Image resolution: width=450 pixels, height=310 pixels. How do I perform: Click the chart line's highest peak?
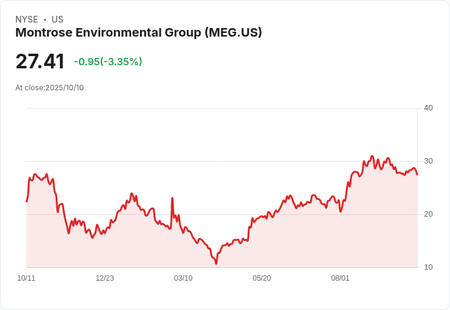point(372,156)
